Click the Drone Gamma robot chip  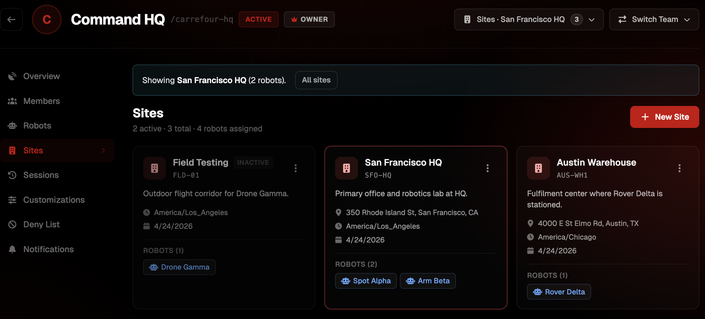tap(179, 267)
